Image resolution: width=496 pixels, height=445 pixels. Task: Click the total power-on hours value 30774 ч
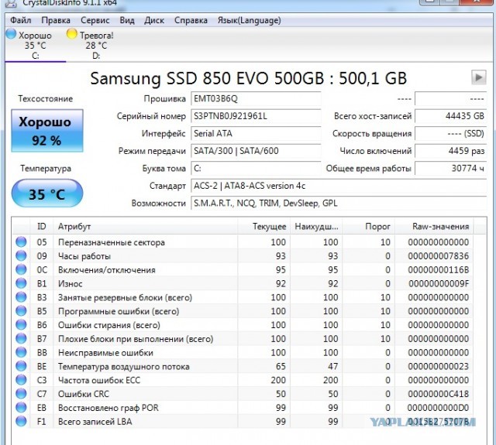click(450, 169)
